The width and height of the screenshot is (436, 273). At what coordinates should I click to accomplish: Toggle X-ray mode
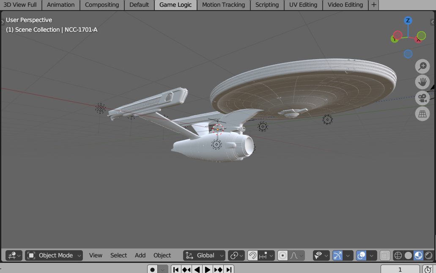[385, 255]
